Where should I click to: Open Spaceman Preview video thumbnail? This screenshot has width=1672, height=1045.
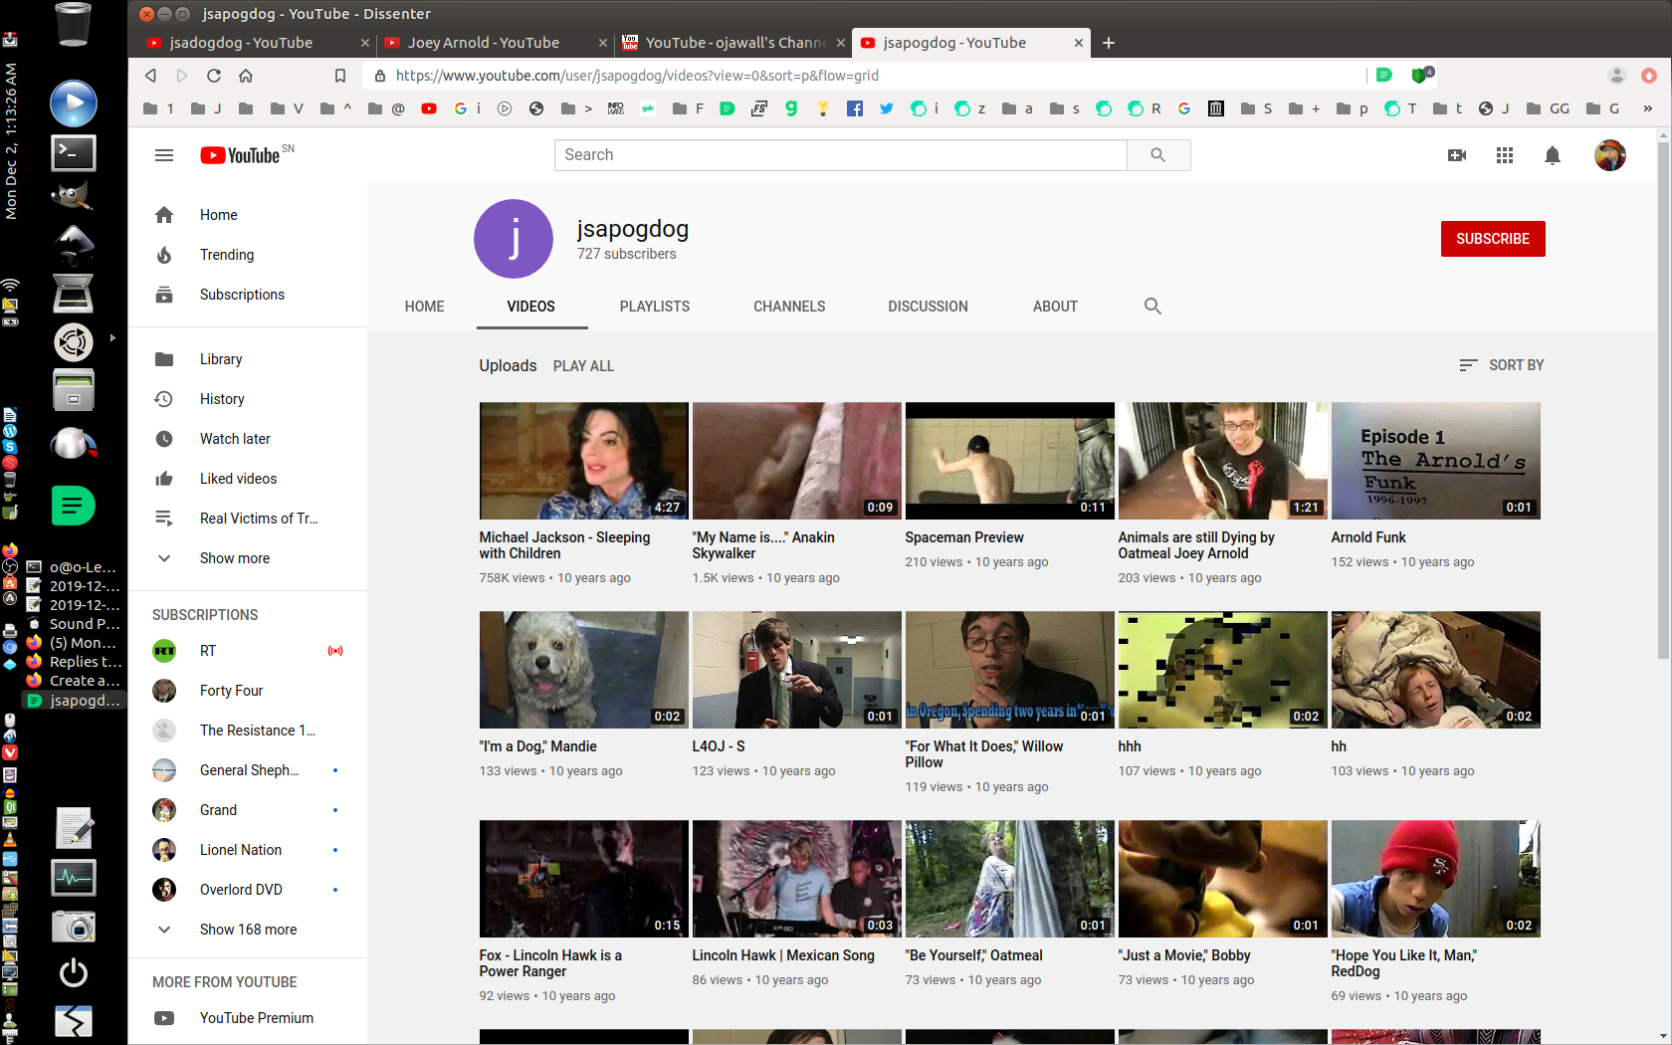(1010, 461)
